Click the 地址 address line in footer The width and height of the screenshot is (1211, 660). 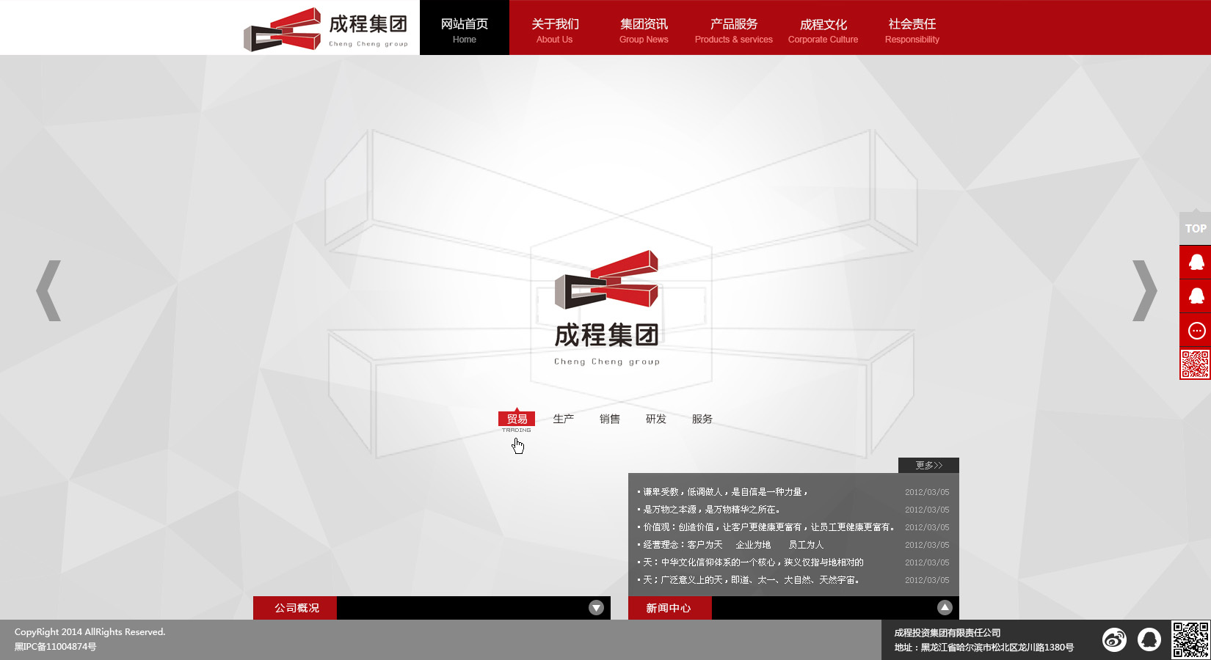pyautogui.click(x=984, y=648)
